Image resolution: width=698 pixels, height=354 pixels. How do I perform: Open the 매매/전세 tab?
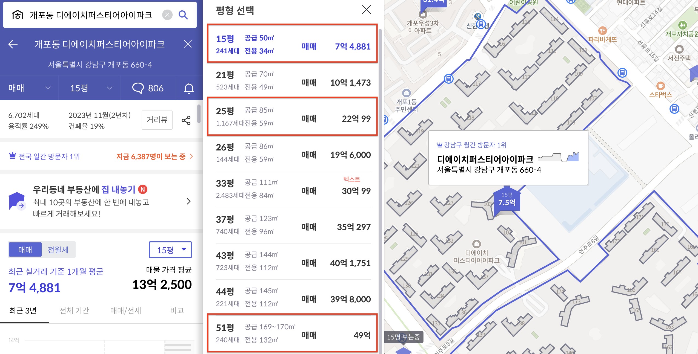[x=125, y=311]
